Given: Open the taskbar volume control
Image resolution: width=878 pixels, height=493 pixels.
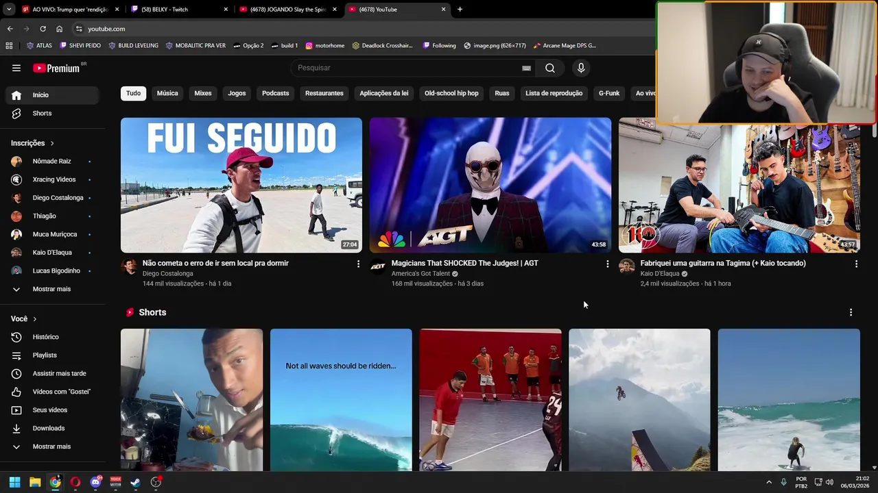Looking at the screenshot, I should click(x=829, y=482).
